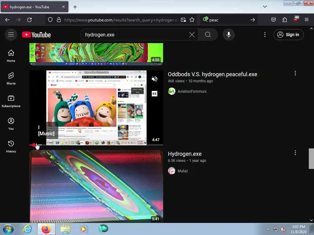Screen dimensions: 314x235
Task: Click the AviationFommuni channel avatar
Action: pyautogui.click(x=172, y=91)
